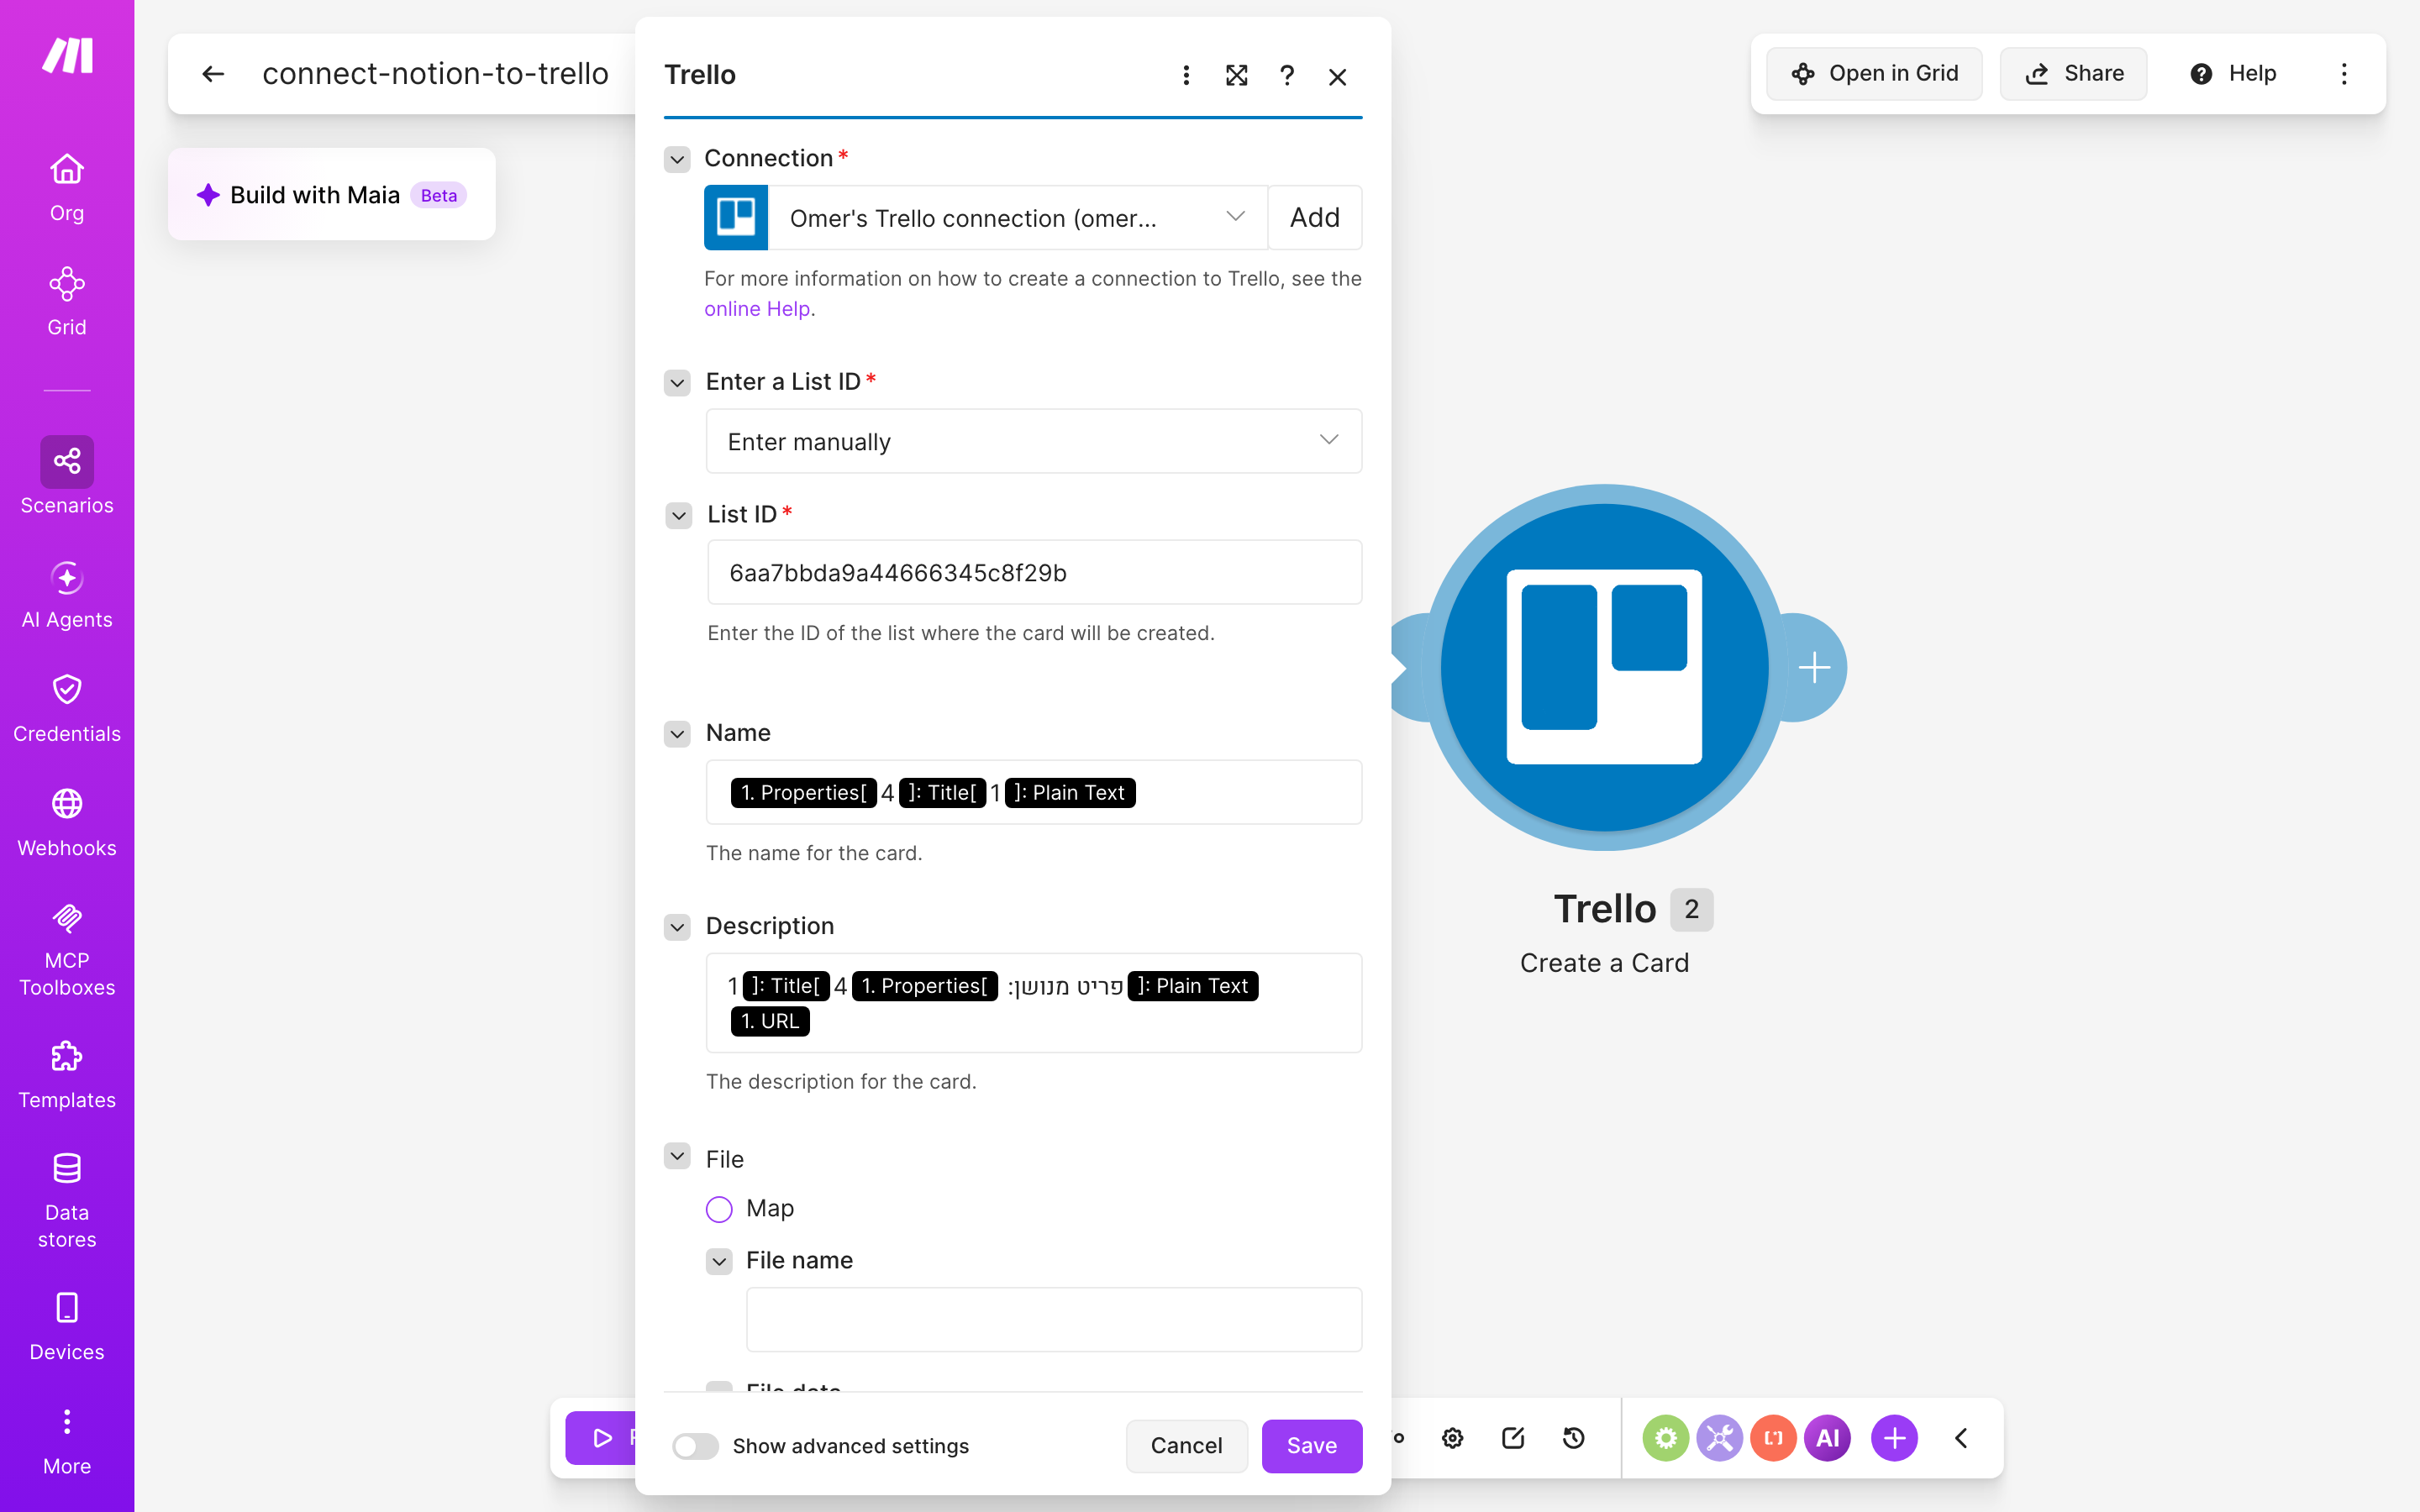Toggle Show advanced settings
The width and height of the screenshot is (2420, 1512).
coord(695,1446)
